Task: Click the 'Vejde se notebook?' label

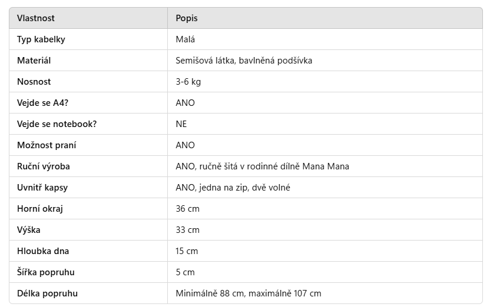Action: point(57,124)
